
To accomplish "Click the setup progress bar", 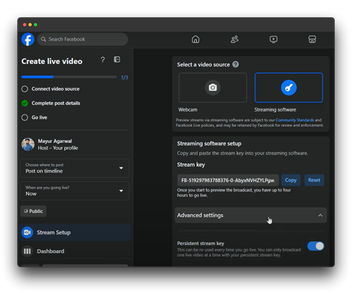I will coord(69,77).
